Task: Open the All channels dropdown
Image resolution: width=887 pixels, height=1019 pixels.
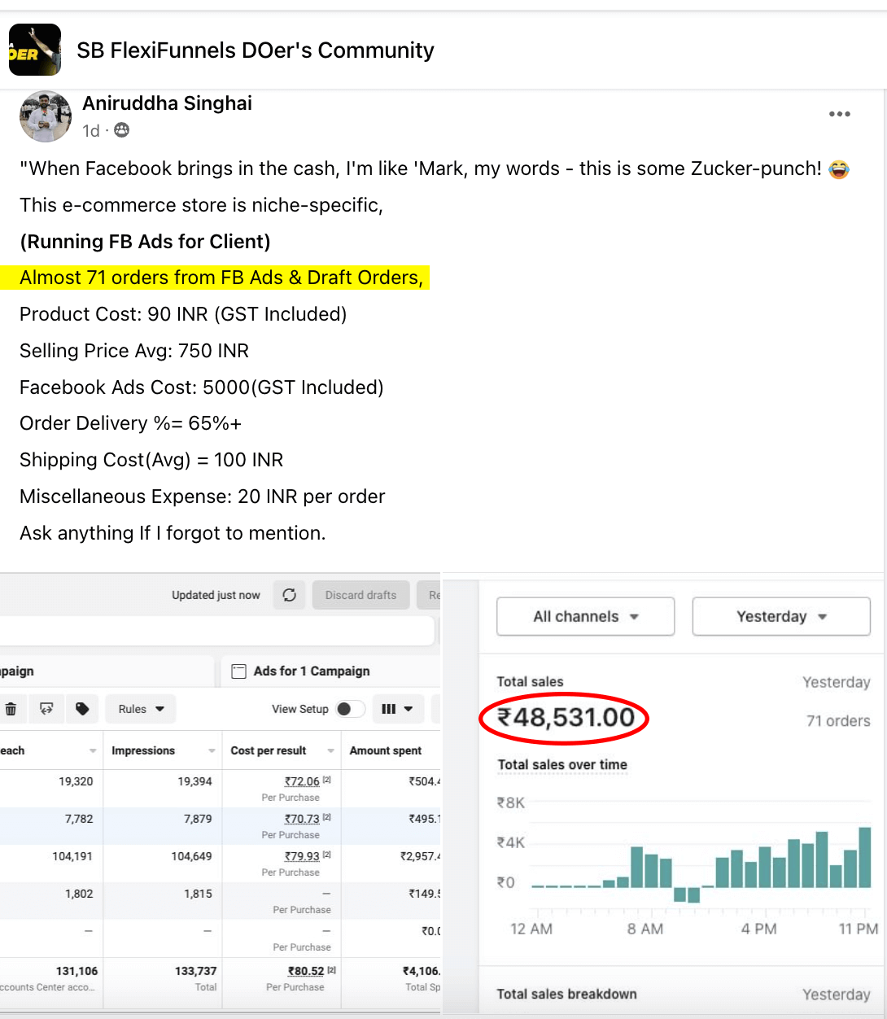Action: (x=585, y=616)
